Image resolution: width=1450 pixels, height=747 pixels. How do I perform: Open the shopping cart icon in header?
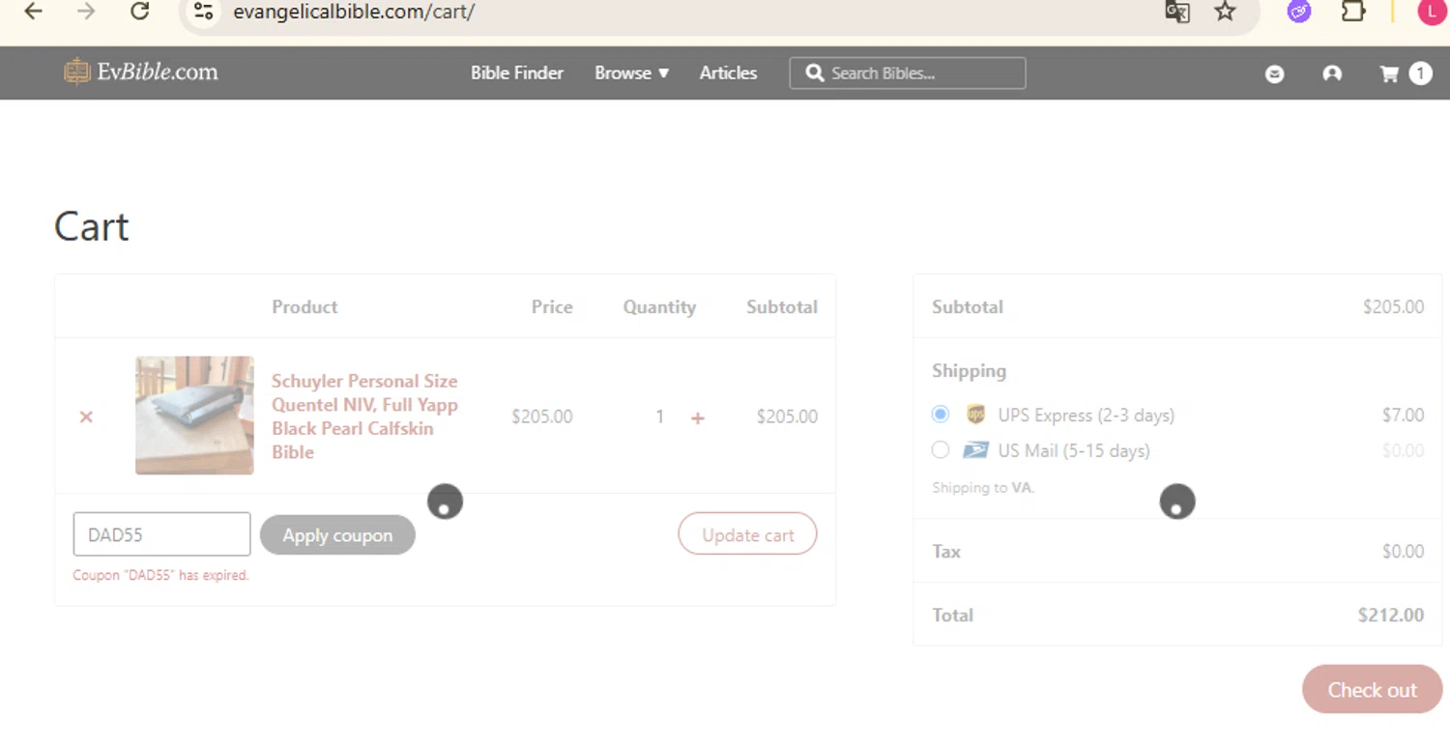click(1389, 73)
